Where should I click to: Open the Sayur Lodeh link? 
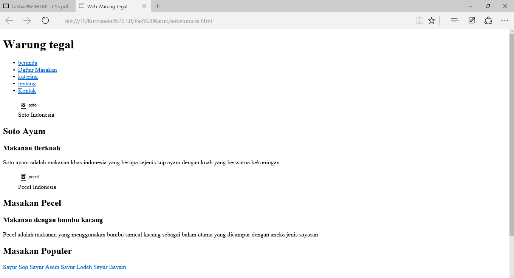(76, 267)
